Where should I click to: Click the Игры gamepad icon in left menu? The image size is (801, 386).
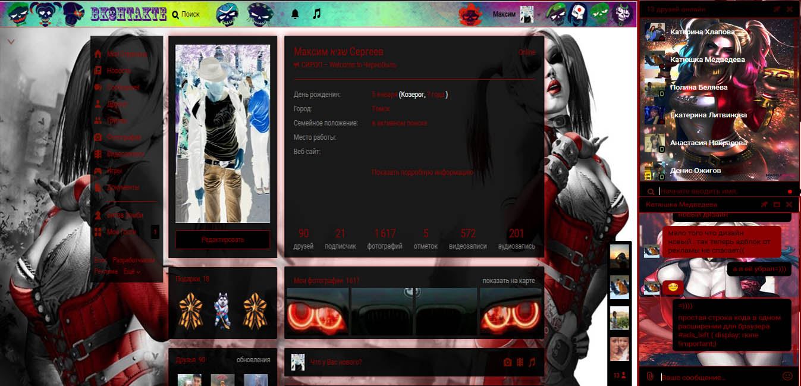tap(98, 171)
